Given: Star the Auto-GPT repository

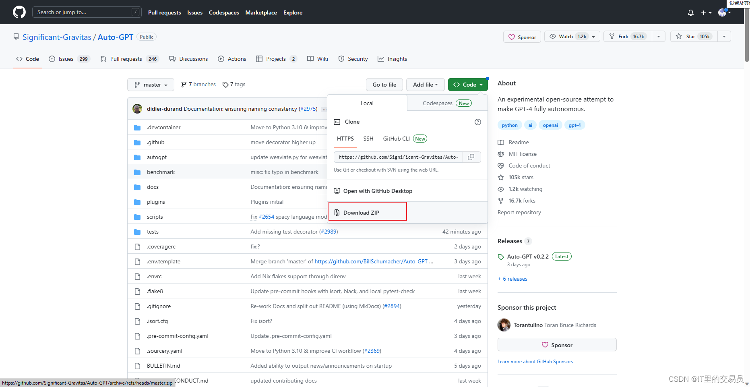Looking at the screenshot, I should (694, 37).
